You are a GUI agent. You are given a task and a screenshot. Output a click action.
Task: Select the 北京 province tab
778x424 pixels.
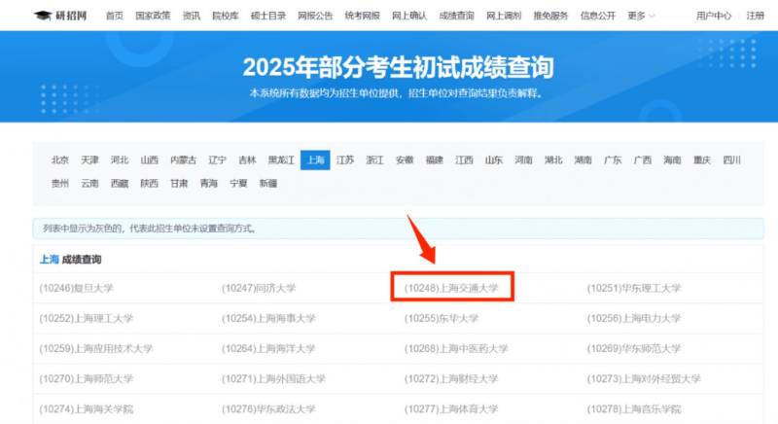(60, 160)
